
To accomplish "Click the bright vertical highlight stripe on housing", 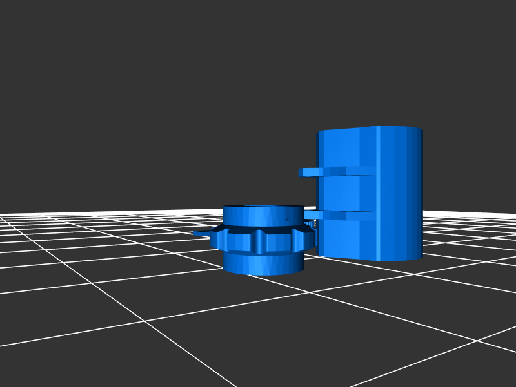I will tap(379, 193).
